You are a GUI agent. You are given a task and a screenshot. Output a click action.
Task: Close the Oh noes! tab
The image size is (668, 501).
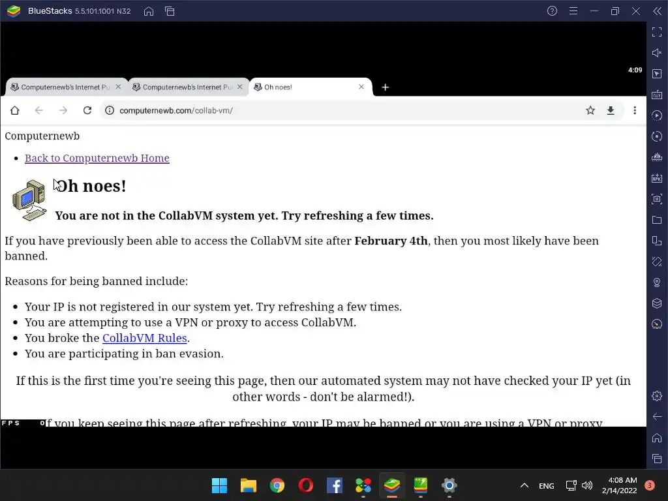pyautogui.click(x=361, y=87)
